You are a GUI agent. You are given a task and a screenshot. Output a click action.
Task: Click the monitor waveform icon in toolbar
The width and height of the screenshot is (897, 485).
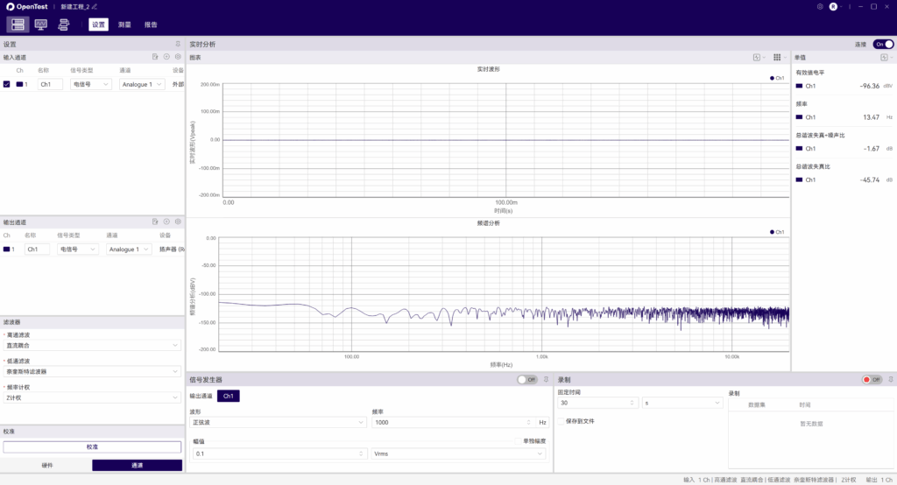[x=41, y=25]
